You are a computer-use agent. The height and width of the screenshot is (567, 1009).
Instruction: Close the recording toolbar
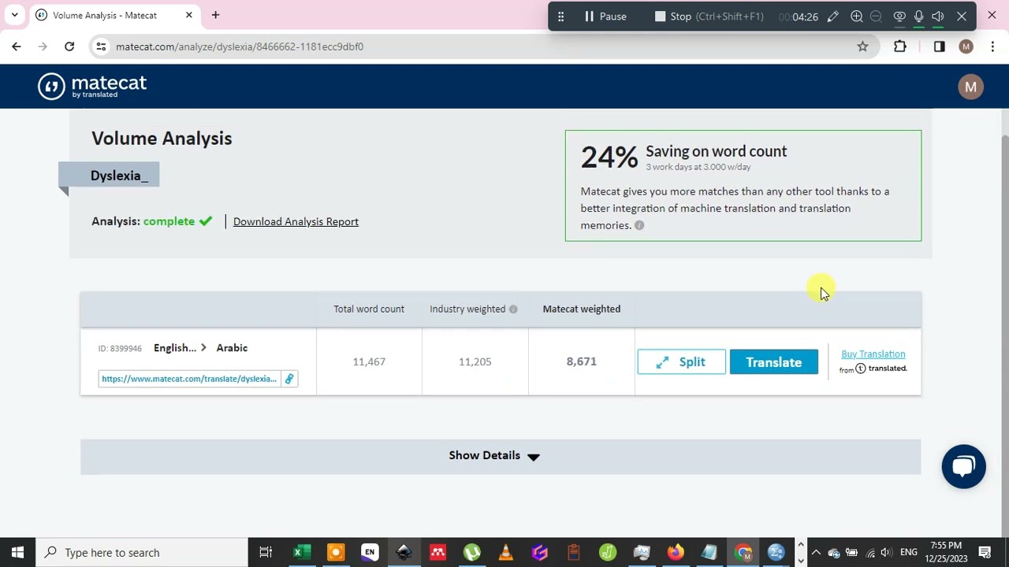tap(962, 17)
